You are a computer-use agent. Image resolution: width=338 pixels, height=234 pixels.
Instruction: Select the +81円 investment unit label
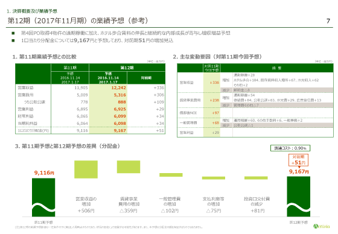(257, 210)
